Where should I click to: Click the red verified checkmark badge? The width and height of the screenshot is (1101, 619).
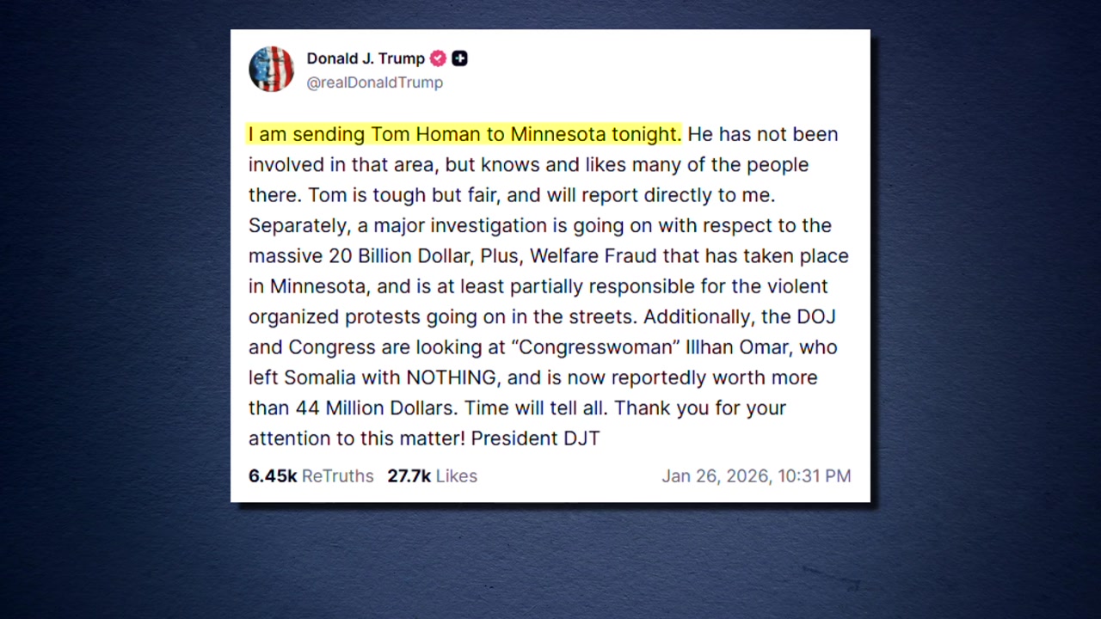[438, 58]
